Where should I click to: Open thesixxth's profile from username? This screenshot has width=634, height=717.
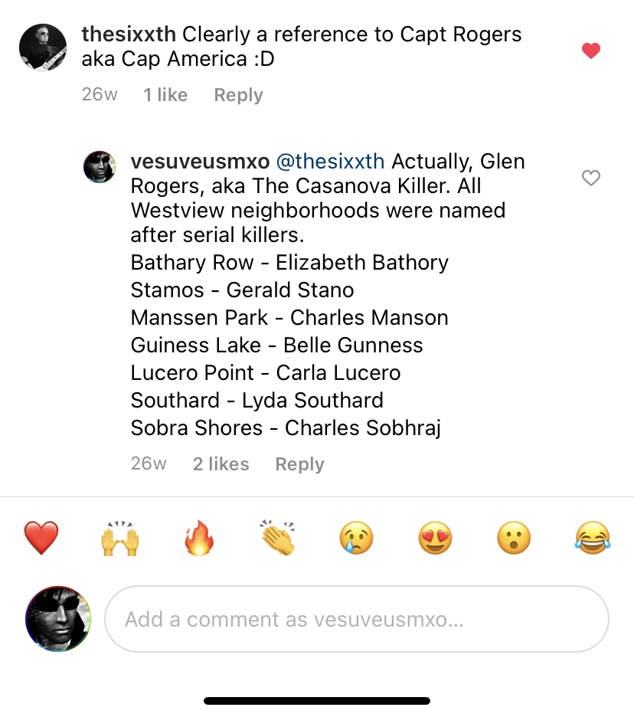coord(129,34)
